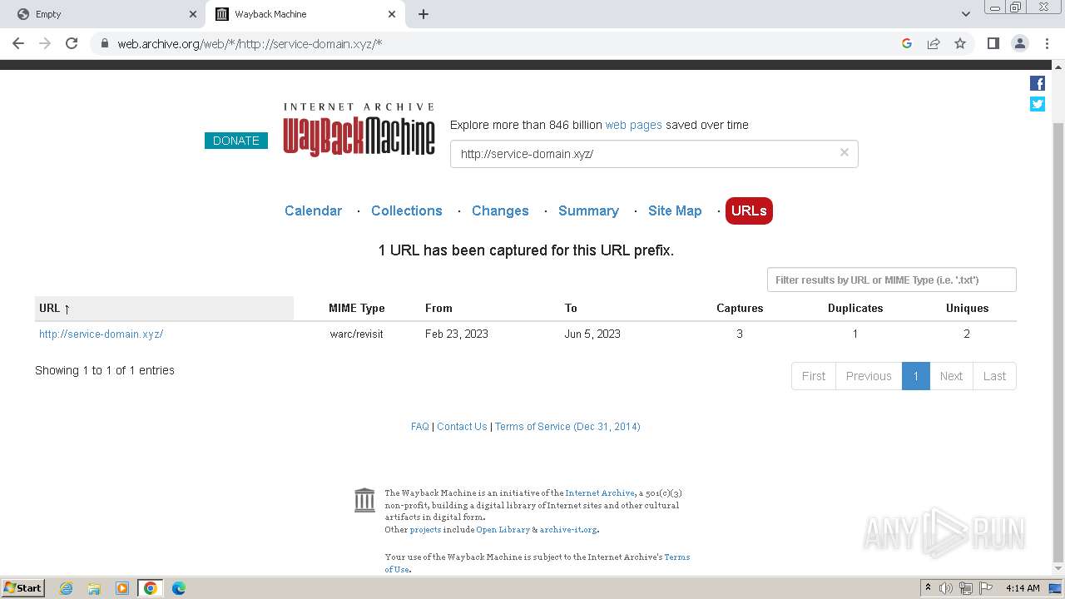The height and width of the screenshot is (599, 1065).
Task: Close the Wayback Machine tab
Action: point(392,14)
